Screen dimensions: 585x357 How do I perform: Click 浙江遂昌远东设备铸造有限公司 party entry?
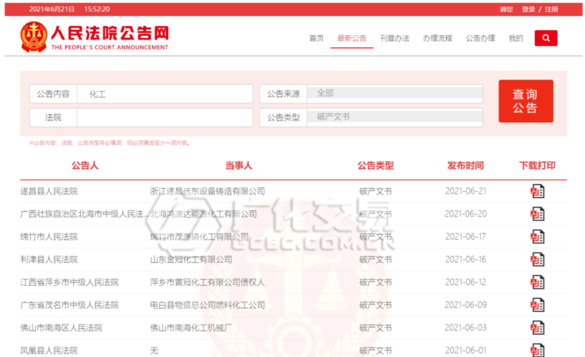(208, 191)
